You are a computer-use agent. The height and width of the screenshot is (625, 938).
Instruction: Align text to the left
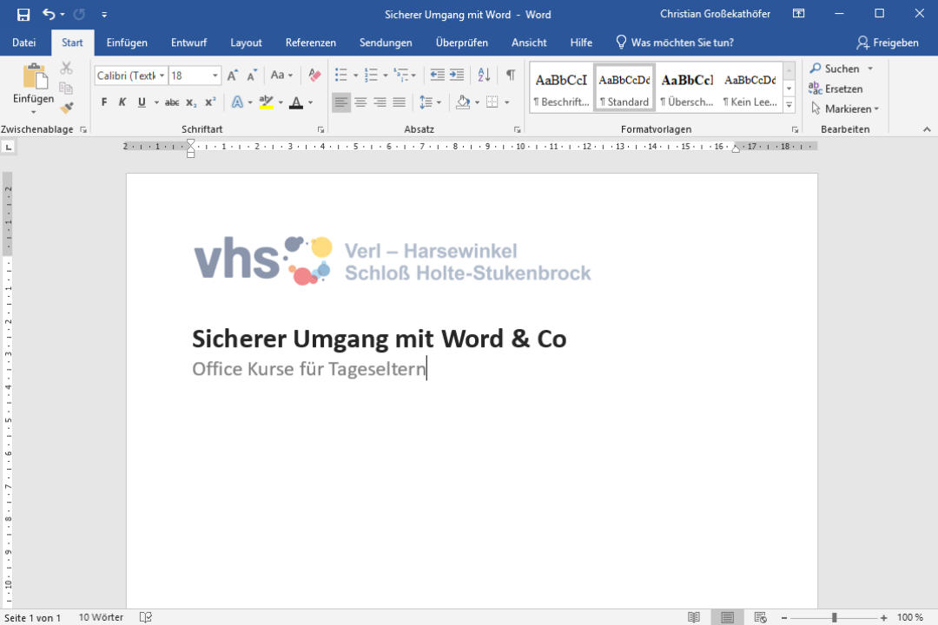click(341, 102)
